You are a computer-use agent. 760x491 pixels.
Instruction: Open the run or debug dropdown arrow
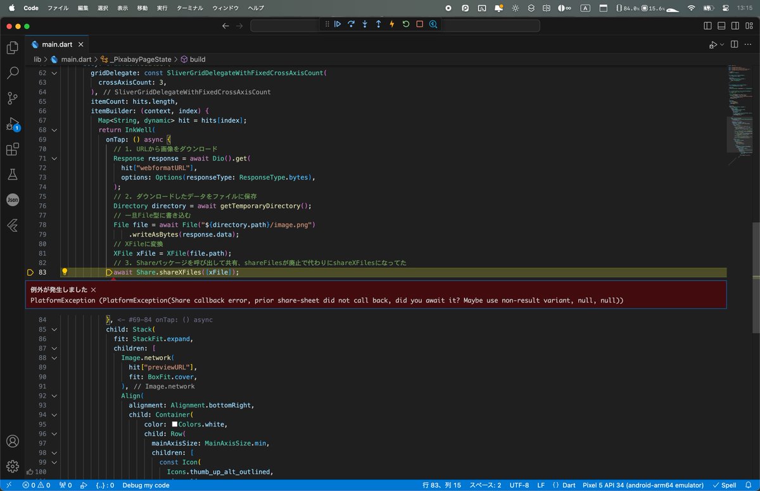[721, 45]
